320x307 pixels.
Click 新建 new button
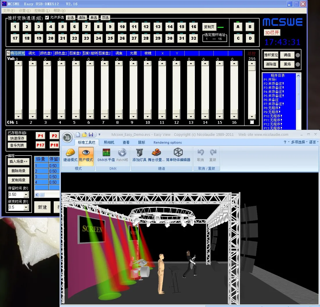pos(42,207)
